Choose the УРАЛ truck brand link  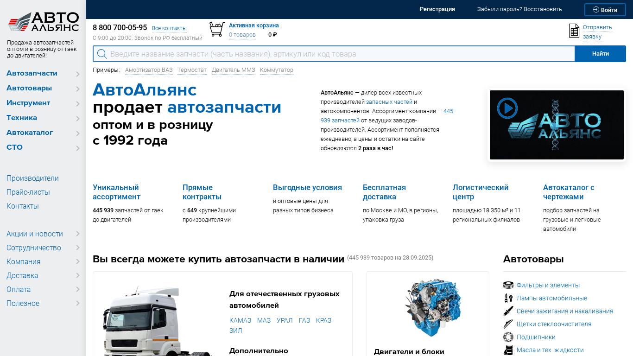coord(285,320)
